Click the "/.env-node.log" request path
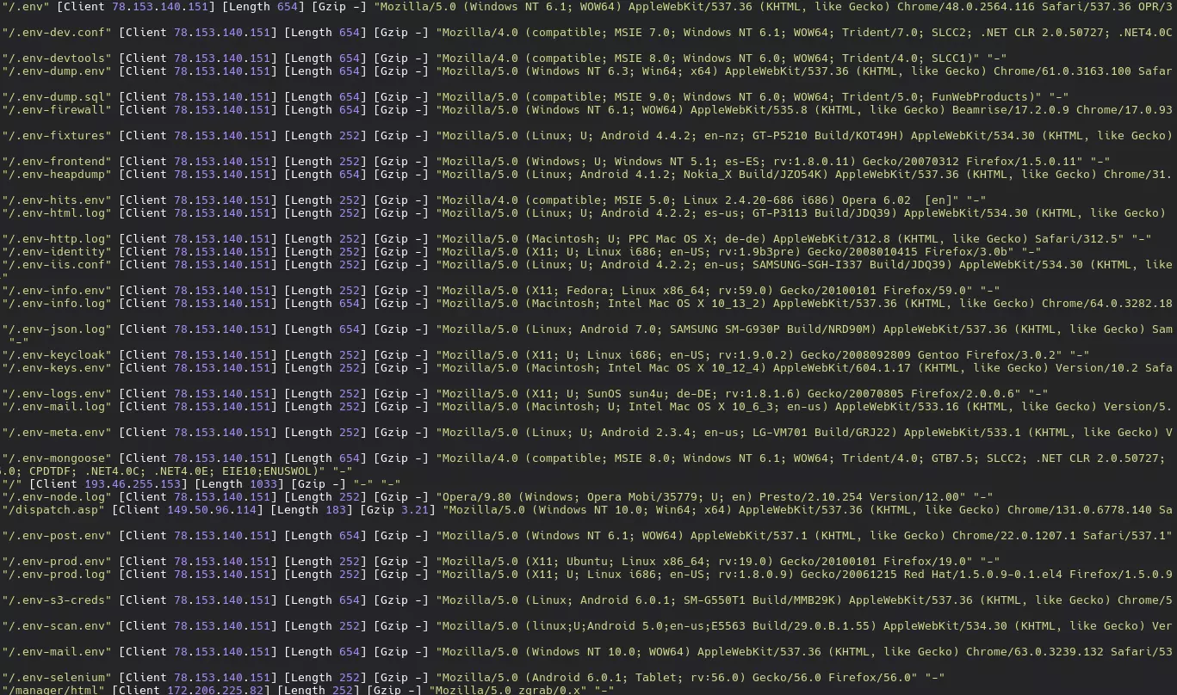Image resolution: width=1177 pixels, height=695 pixels. pyautogui.click(x=56, y=497)
